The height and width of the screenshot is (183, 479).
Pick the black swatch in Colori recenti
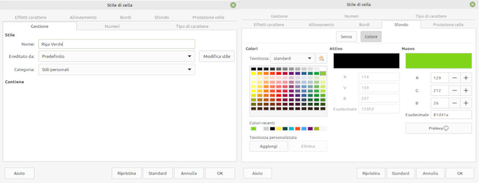click(273, 129)
